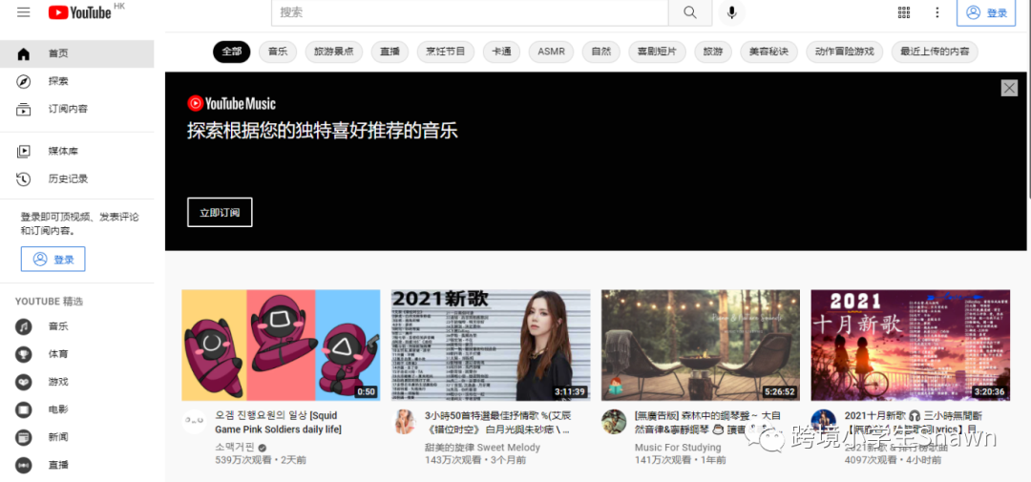The image size is (1031, 482).
Task: Open 新闻 under YouTube 精选
Action: (x=77, y=436)
